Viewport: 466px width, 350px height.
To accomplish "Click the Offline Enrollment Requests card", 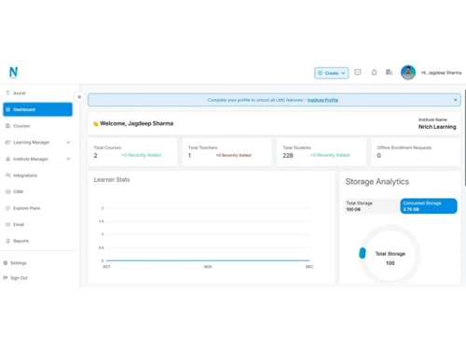I will tap(416, 152).
